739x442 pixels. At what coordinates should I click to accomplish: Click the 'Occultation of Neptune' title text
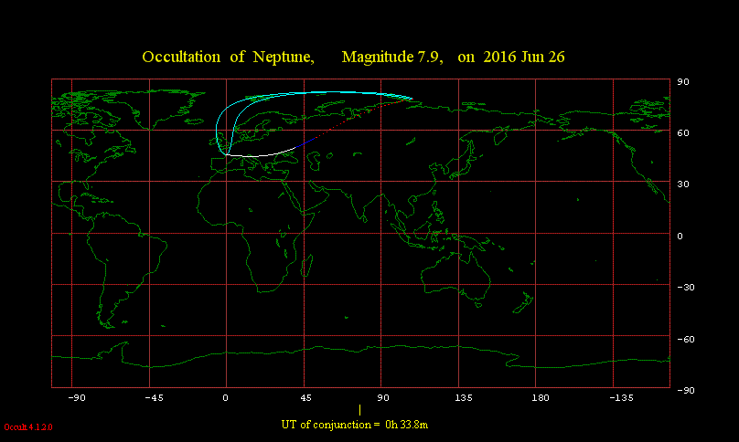228,58
